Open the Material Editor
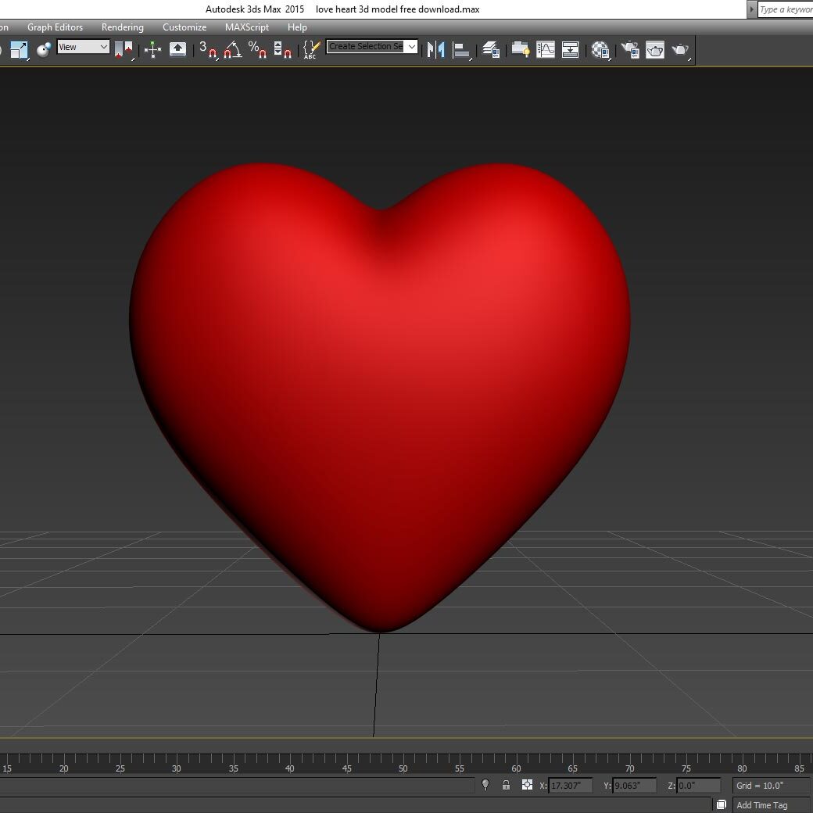This screenshot has height=813, width=813. (600, 49)
